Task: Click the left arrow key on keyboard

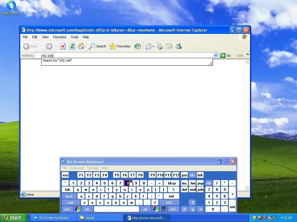Action: [x=185, y=209]
